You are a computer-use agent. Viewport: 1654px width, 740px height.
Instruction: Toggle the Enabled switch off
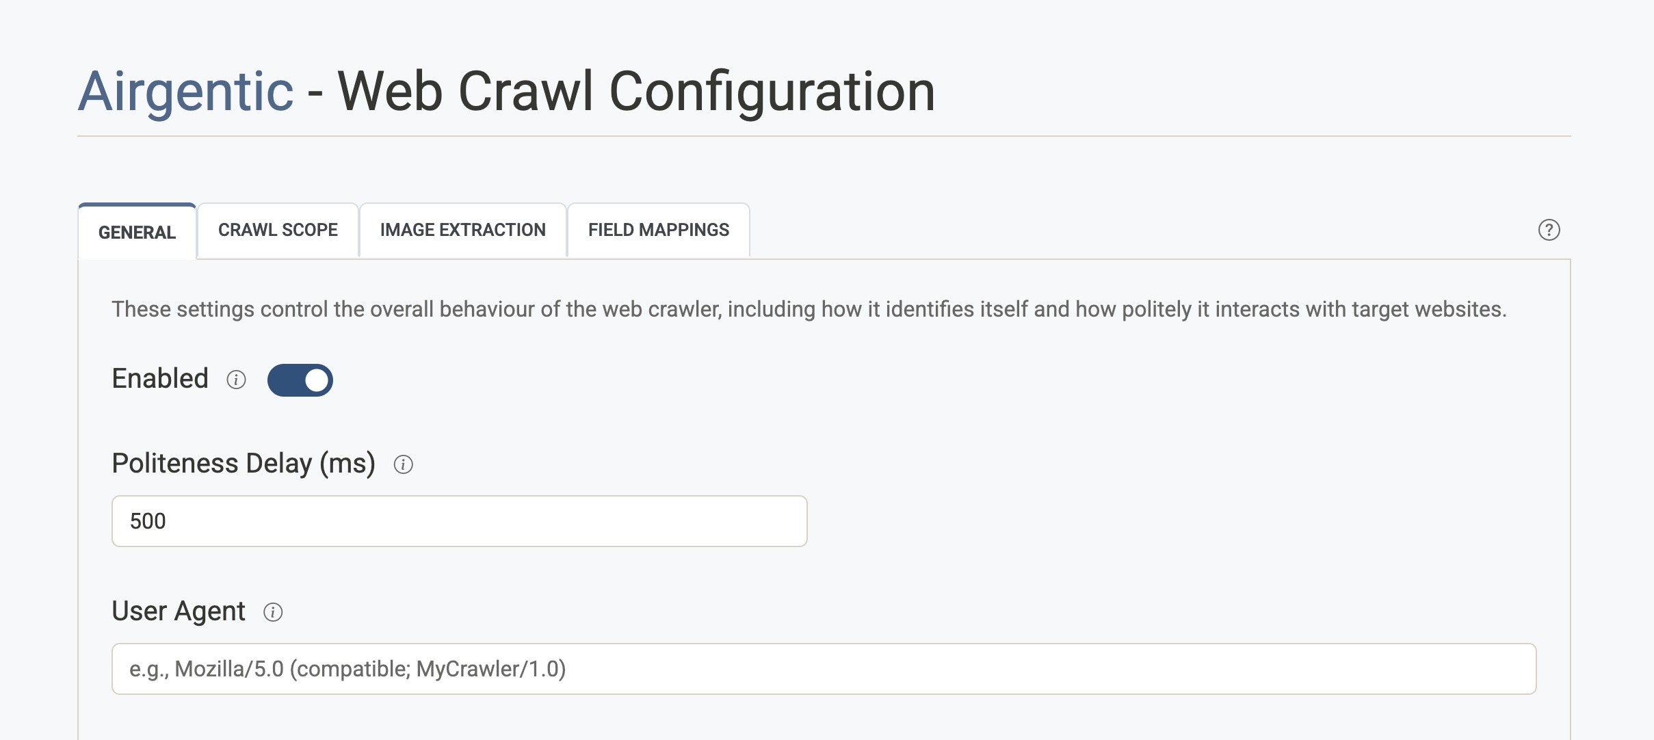(x=300, y=380)
